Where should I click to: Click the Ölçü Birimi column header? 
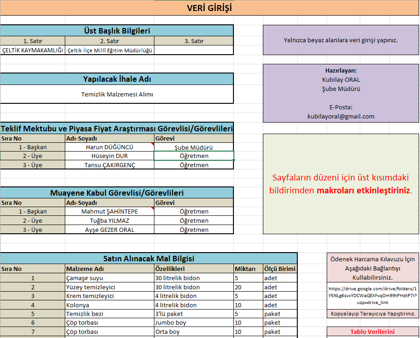tap(280, 269)
